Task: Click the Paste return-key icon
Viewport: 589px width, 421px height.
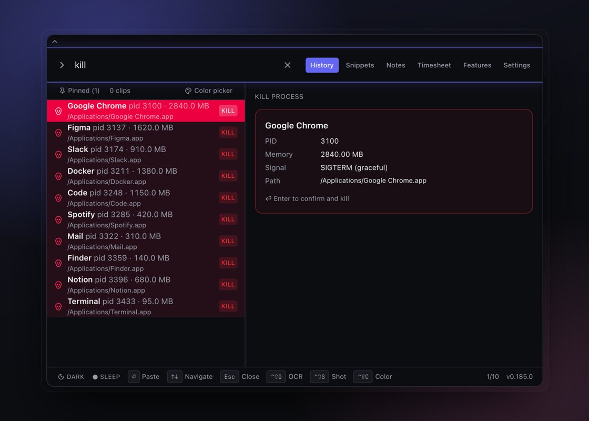Action: [x=134, y=377]
